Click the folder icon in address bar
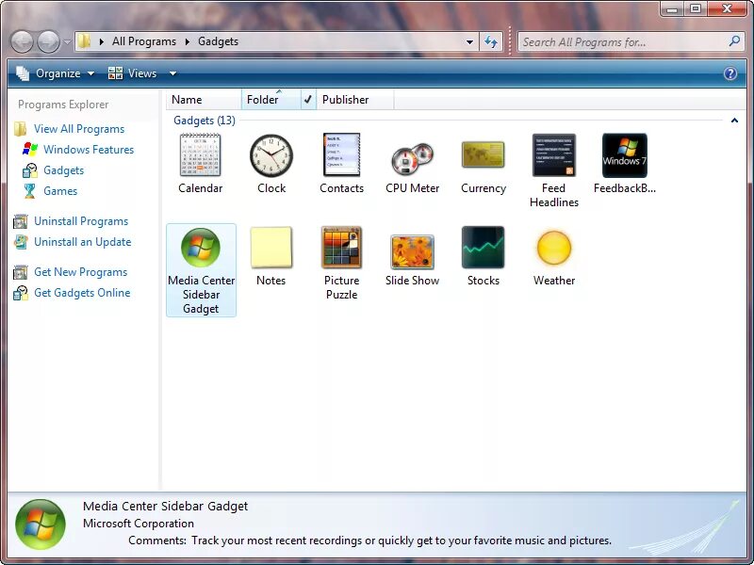Viewport: 754px width, 565px height. click(x=84, y=41)
